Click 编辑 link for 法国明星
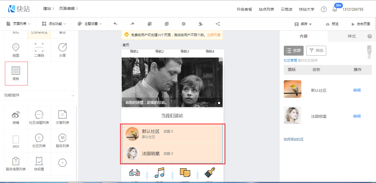Image resolution: width=376 pixels, height=183 pixels. coord(357,116)
